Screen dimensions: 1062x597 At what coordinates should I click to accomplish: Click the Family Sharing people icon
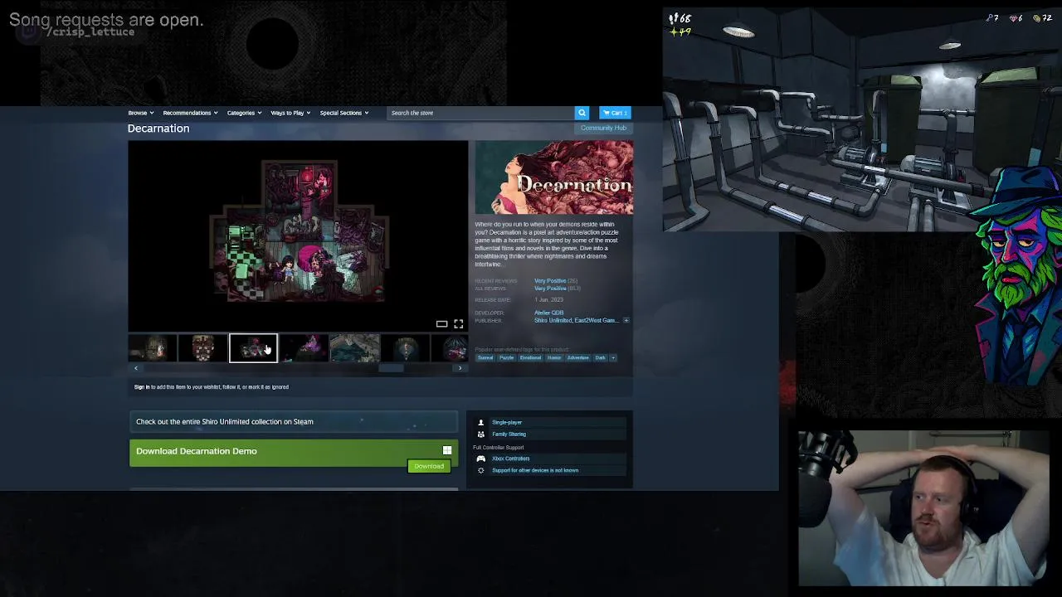point(480,434)
